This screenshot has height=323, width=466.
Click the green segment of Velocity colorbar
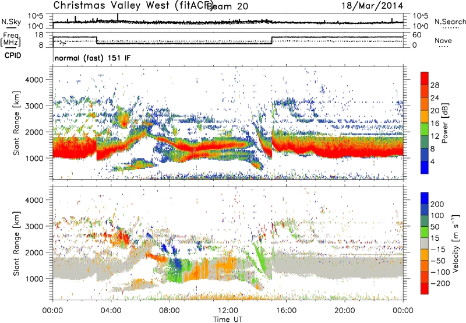(425, 232)
